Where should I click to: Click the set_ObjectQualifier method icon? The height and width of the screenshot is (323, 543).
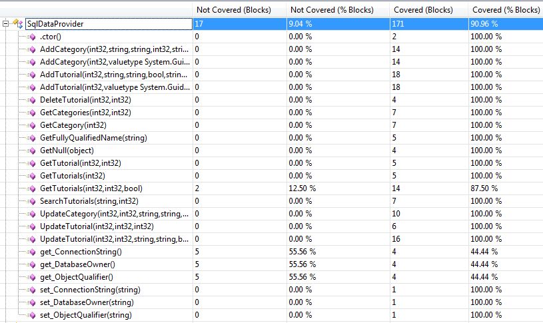pos(32,316)
